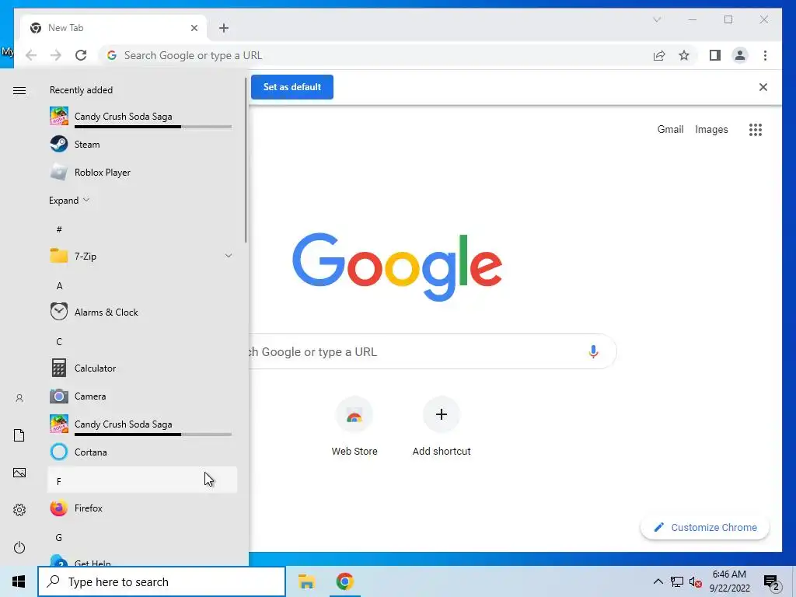The height and width of the screenshot is (597, 796).
Task: Open Alarms & Clock app
Action: click(x=142, y=312)
